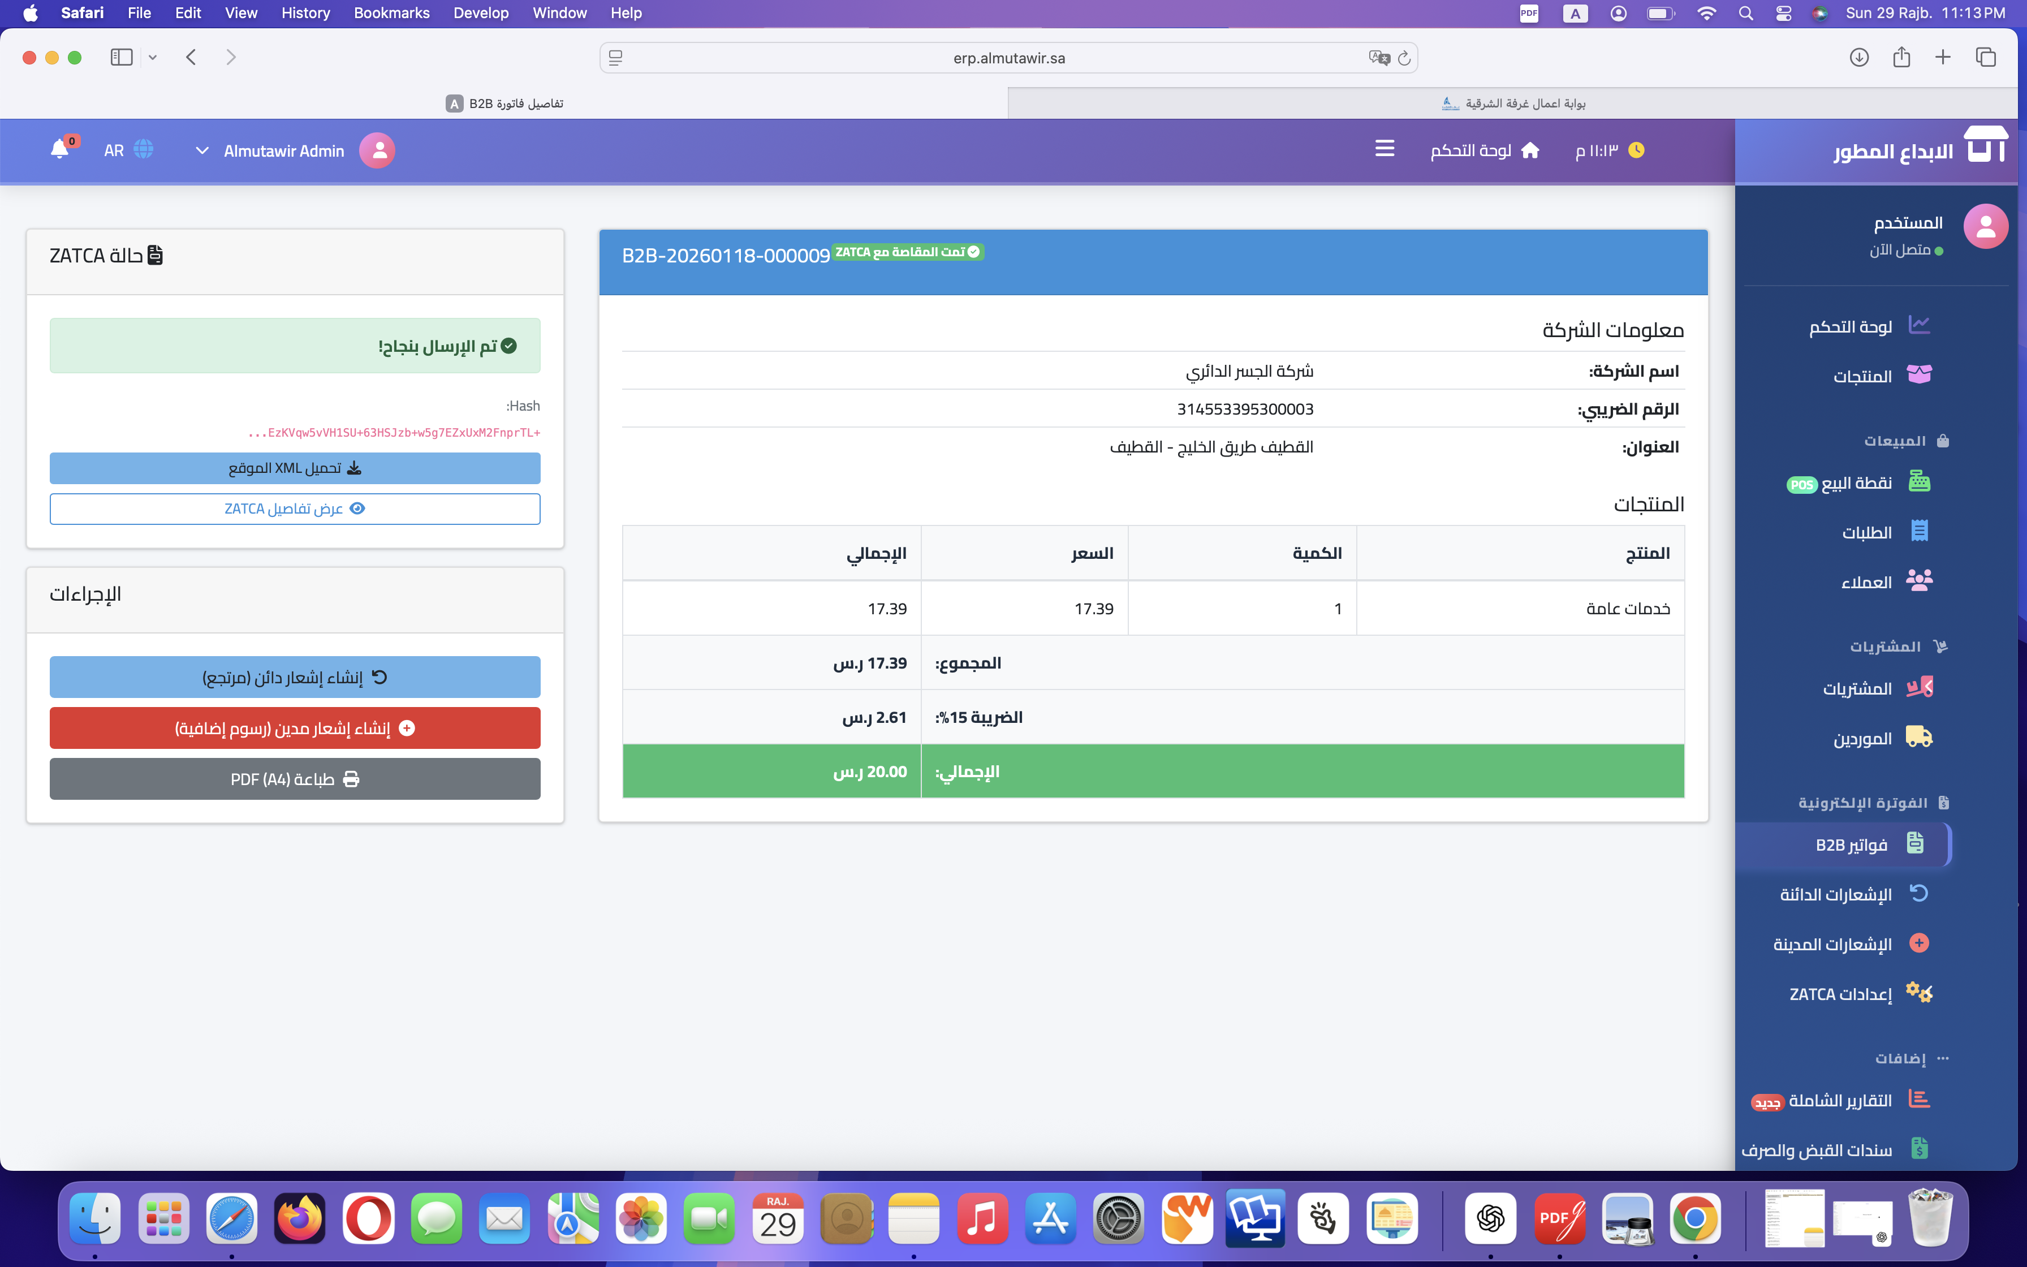Screen dimensions: 2027x1267
Task: Select العملاء icon in the sidebar
Action: [1920, 580]
